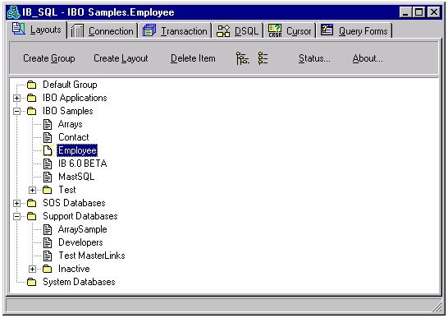Select the Contact layout label

tap(74, 137)
